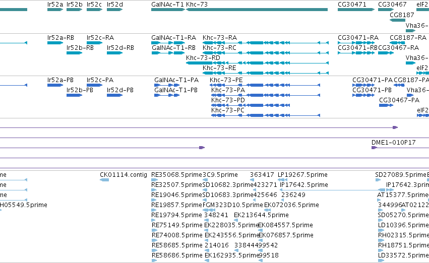Open the Khc-73-RE transcript label

[219, 68]
